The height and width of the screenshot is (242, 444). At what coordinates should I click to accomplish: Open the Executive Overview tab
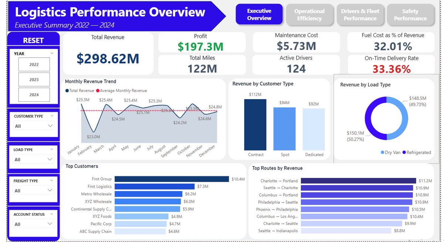click(259, 14)
